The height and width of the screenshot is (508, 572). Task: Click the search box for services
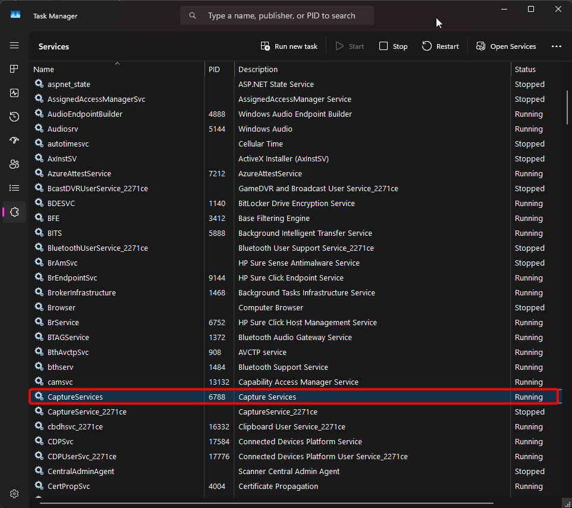coord(281,16)
